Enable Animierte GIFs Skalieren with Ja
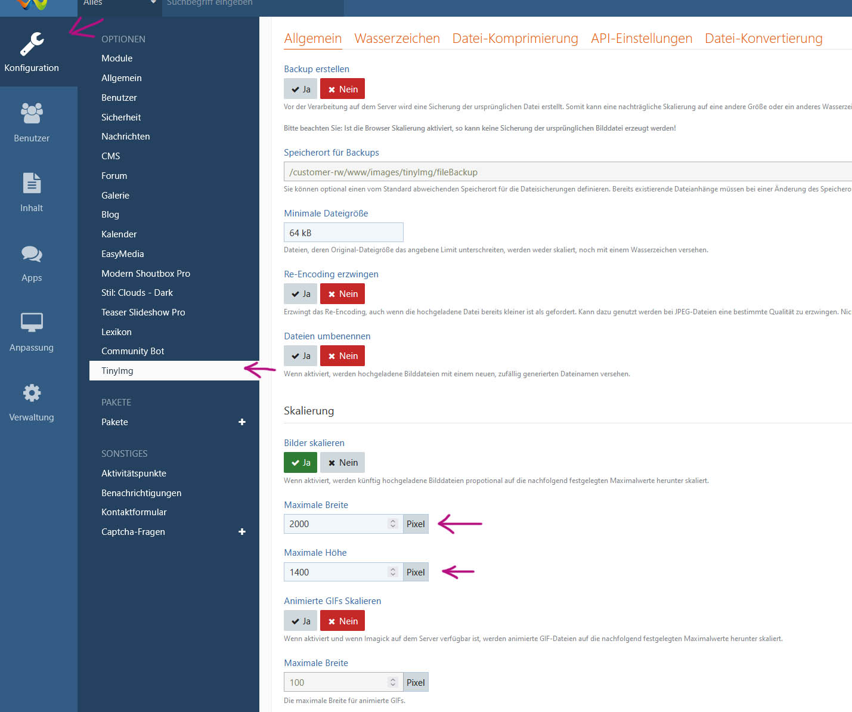 (300, 621)
